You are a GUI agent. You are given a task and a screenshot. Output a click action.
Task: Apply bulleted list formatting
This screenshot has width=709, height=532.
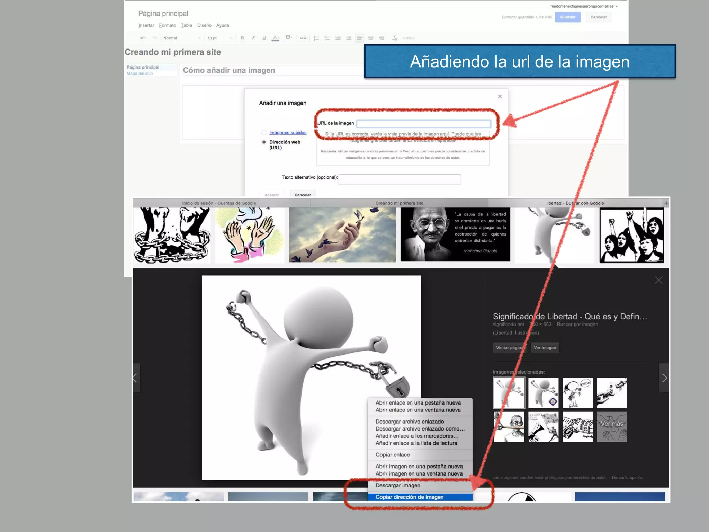(x=327, y=38)
